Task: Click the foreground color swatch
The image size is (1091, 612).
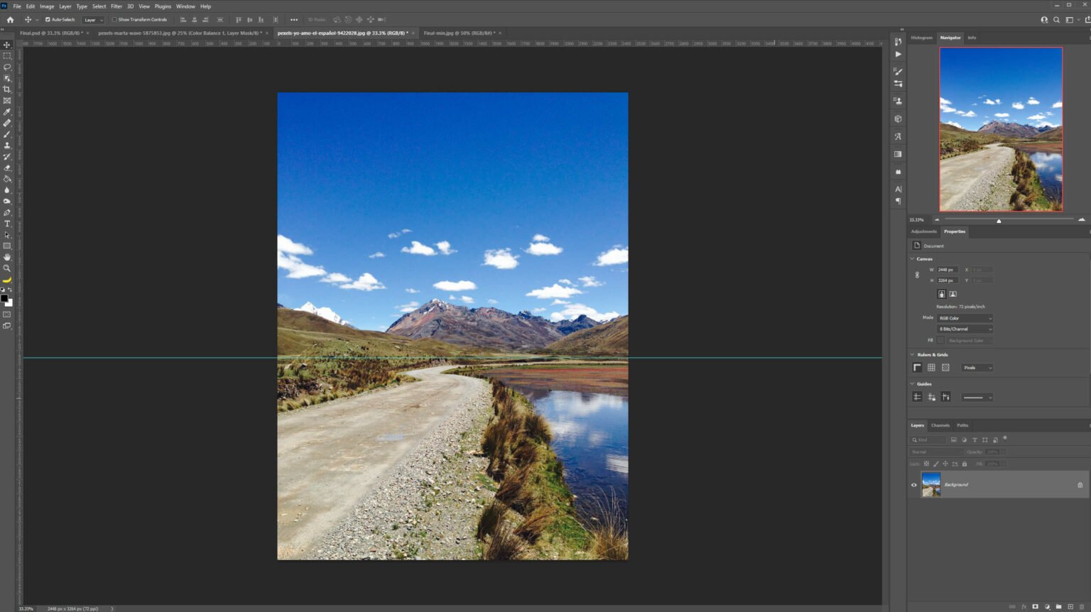Action: (4, 298)
